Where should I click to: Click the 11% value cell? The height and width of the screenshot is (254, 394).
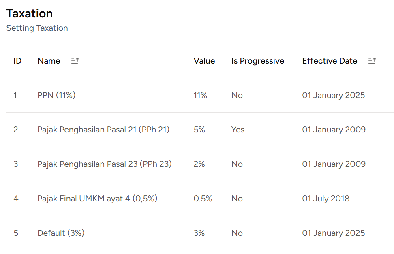(200, 95)
